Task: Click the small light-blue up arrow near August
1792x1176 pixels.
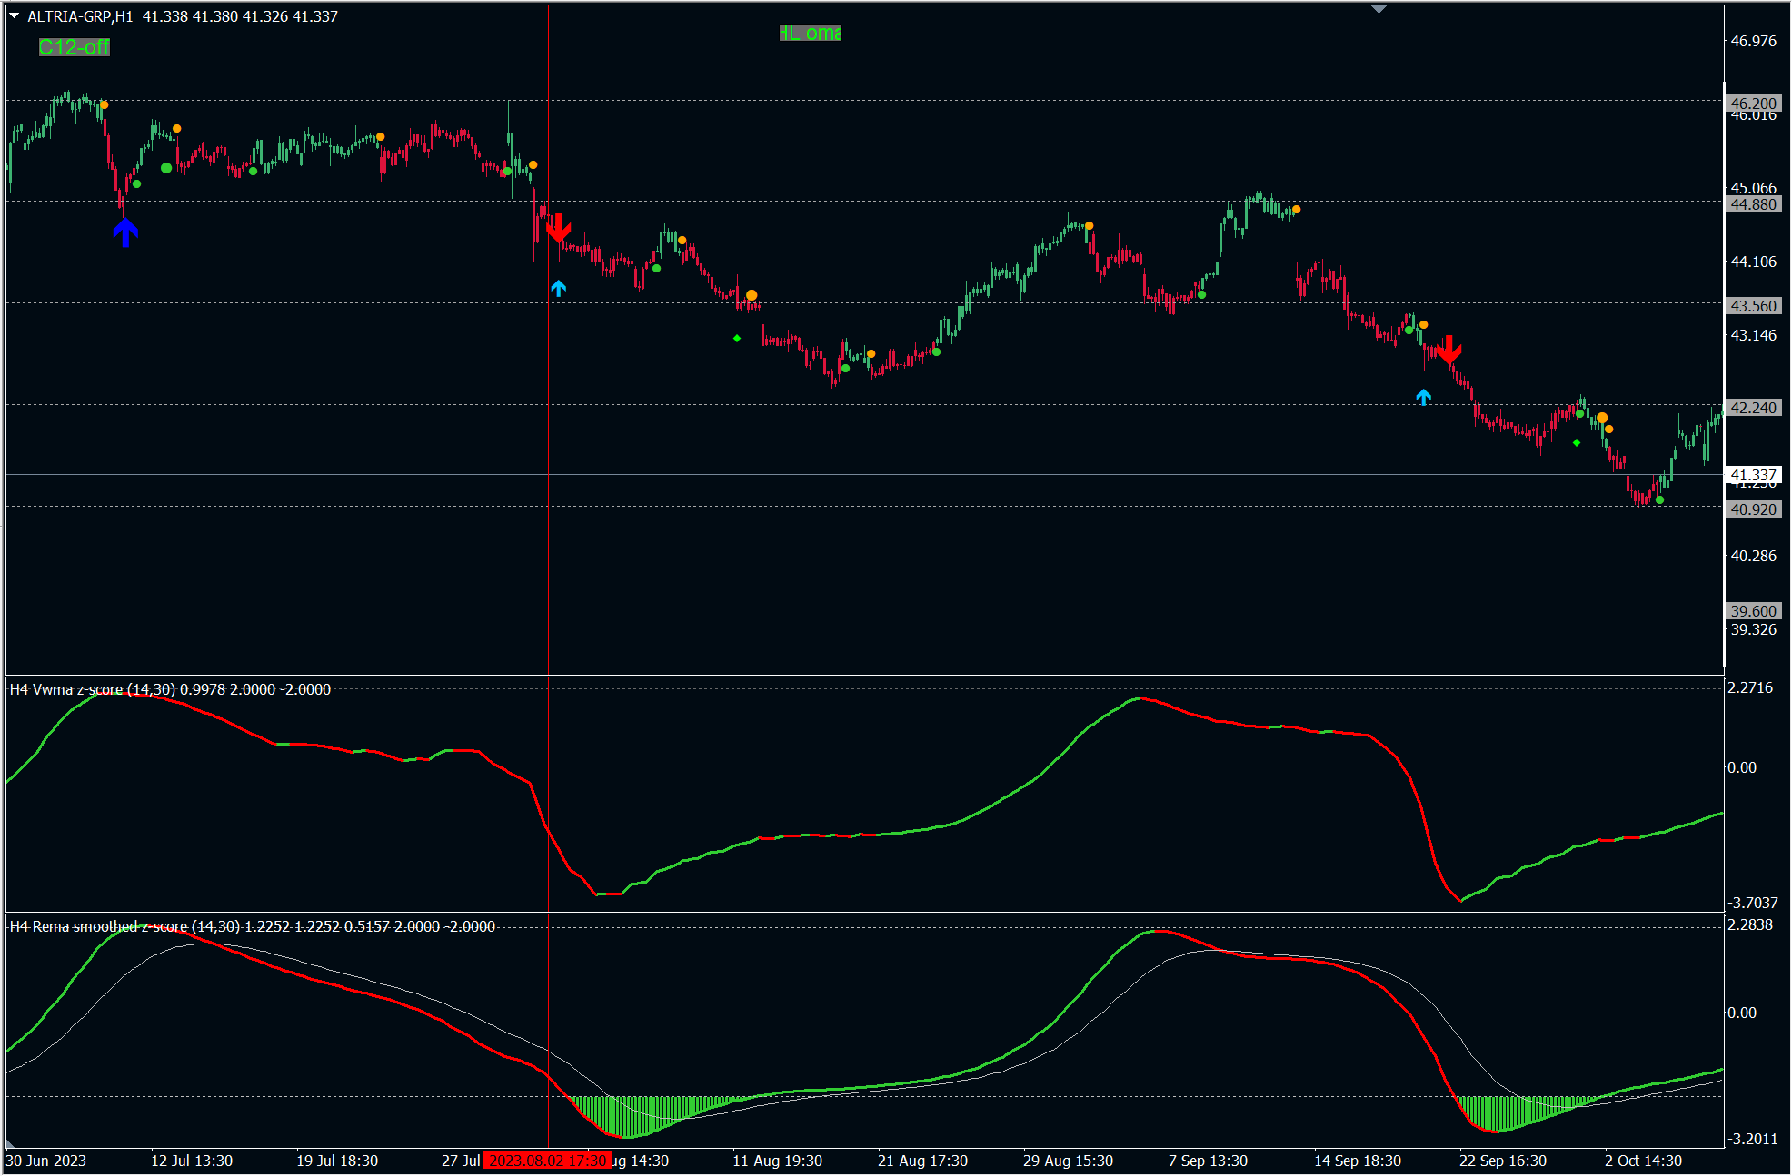Action: pos(559,288)
